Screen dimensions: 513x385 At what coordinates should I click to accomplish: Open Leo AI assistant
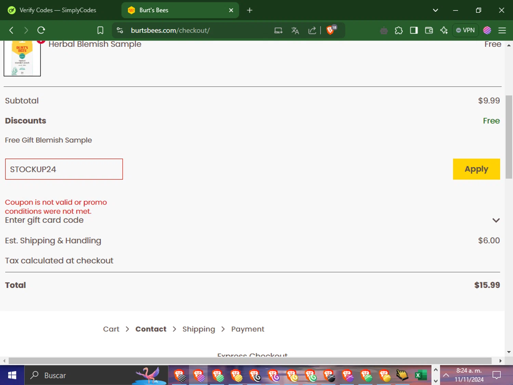pos(444,30)
